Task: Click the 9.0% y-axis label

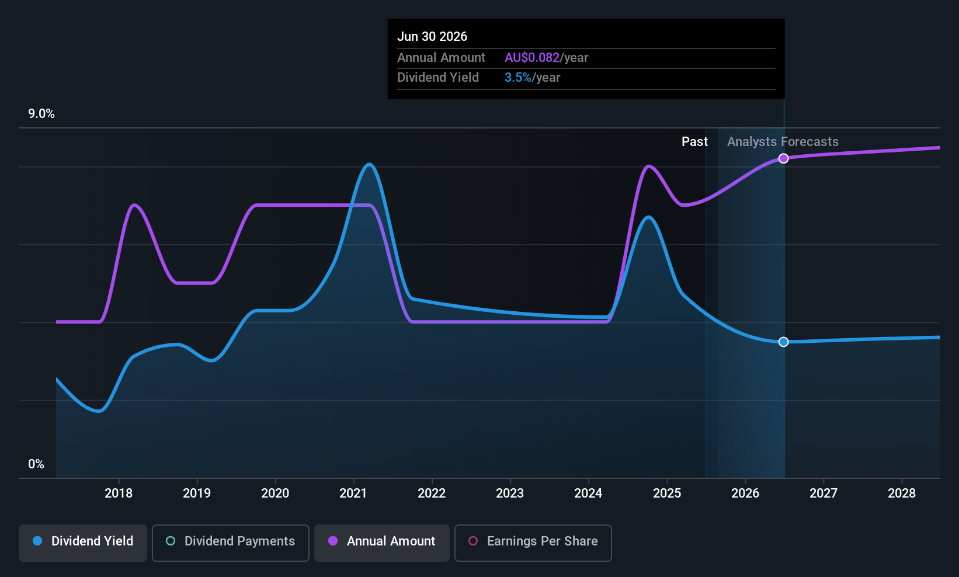Action: tap(41, 114)
